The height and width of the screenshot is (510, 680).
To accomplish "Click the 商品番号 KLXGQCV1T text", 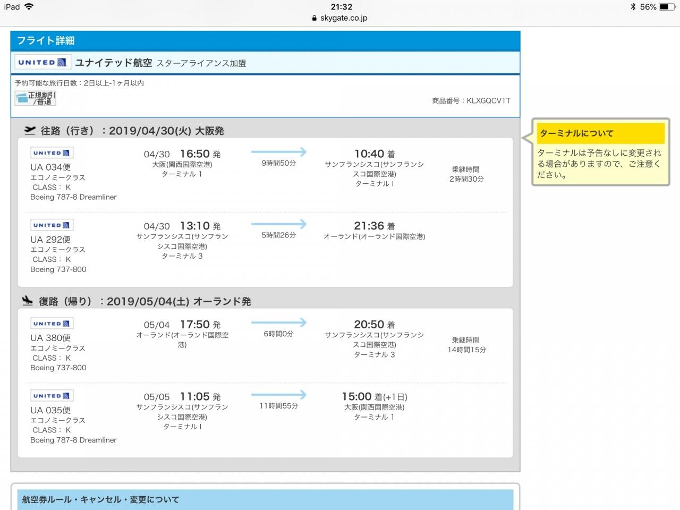I will [x=471, y=100].
